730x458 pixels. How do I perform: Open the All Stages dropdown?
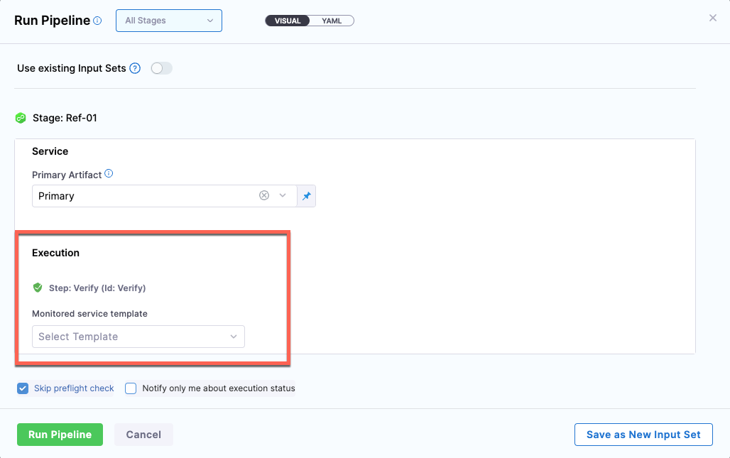(169, 21)
